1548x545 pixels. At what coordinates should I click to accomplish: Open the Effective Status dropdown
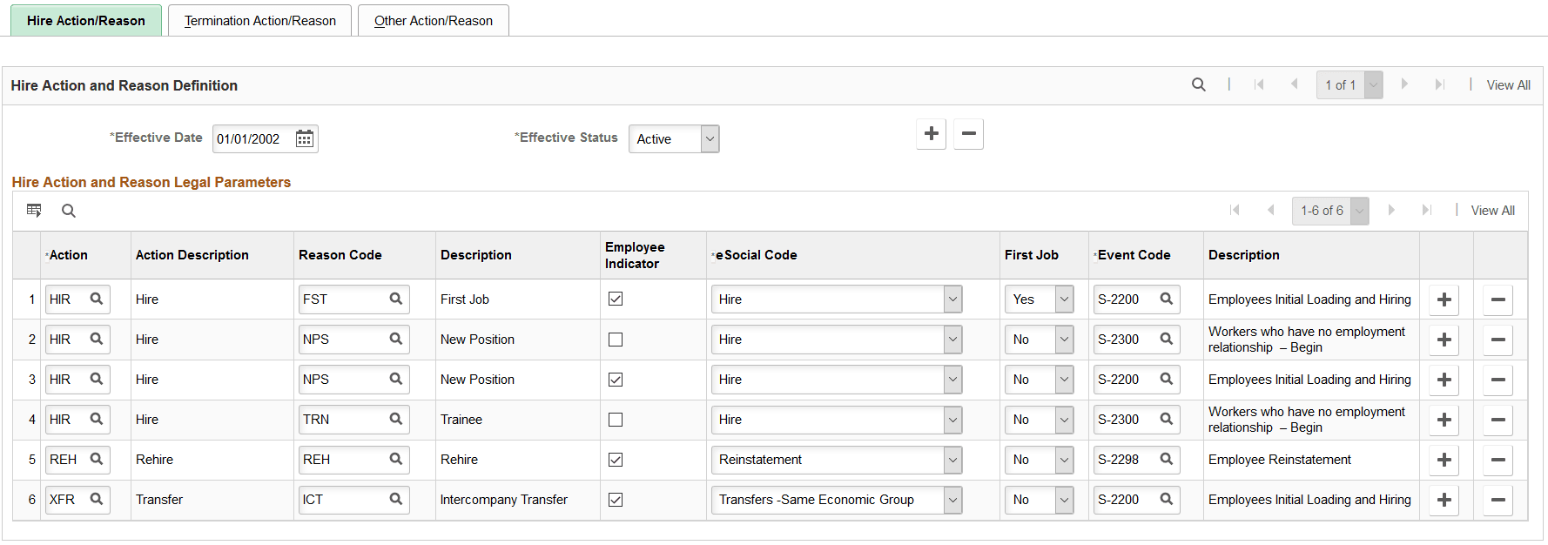tap(710, 139)
